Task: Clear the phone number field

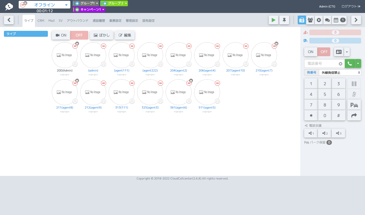Action: pos(340,64)
